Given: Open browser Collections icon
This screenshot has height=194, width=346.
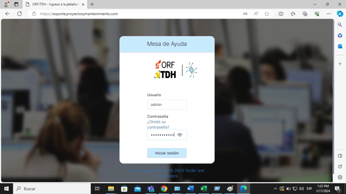Looking at the screenshot, I should point(305,14).
